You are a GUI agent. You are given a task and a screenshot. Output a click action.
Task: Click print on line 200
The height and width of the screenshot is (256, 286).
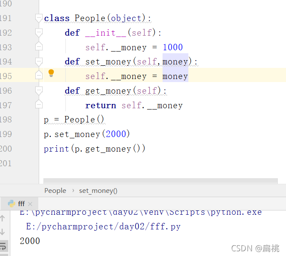point(56,149)
